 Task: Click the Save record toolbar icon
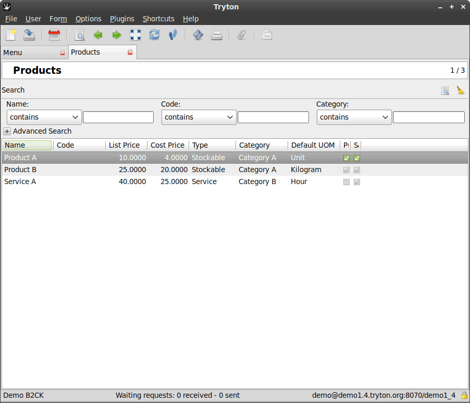pos(29,35)
